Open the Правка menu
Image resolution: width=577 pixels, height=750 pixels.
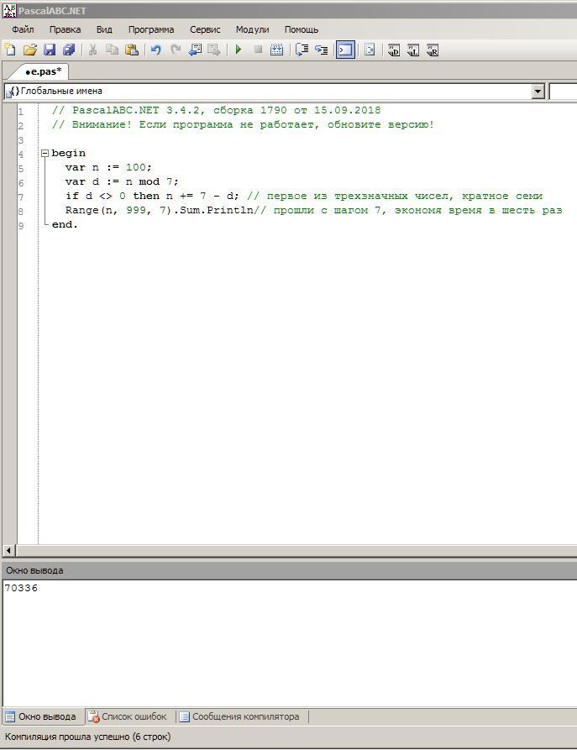point(65,29)
